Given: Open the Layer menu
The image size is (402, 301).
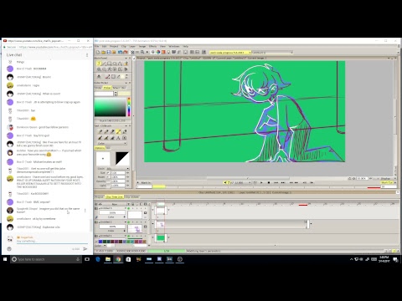Looking at the screenshot, I should (x=132, y=46).
